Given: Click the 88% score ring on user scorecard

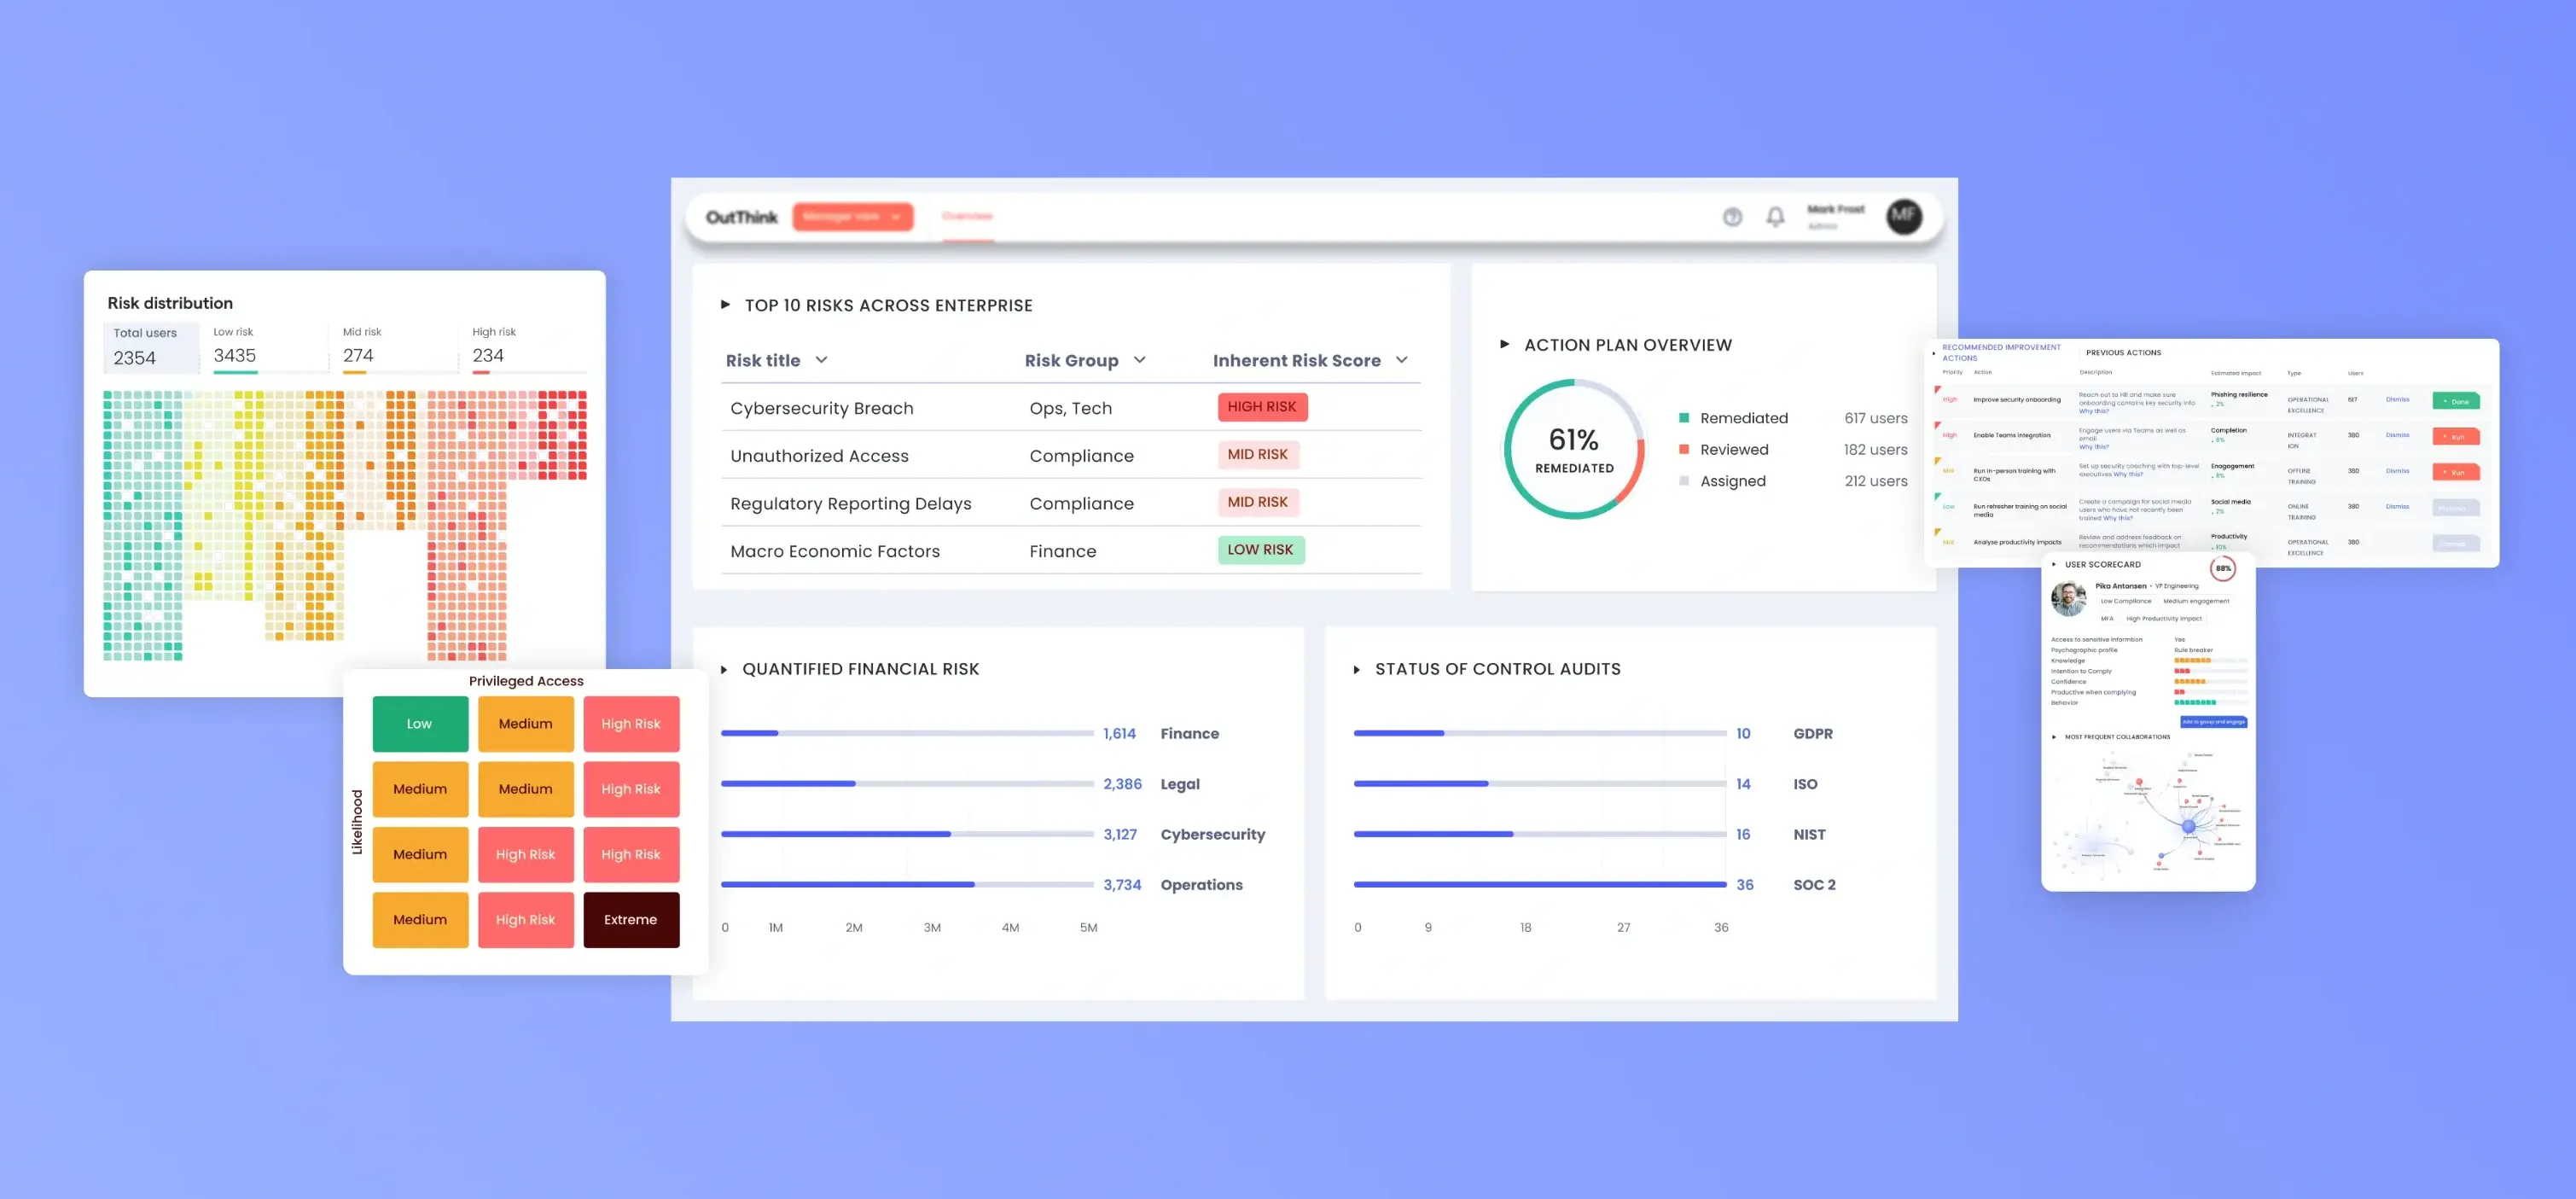Looking at the screenshot, I should pyautogui.click(x=2224, y=568).
